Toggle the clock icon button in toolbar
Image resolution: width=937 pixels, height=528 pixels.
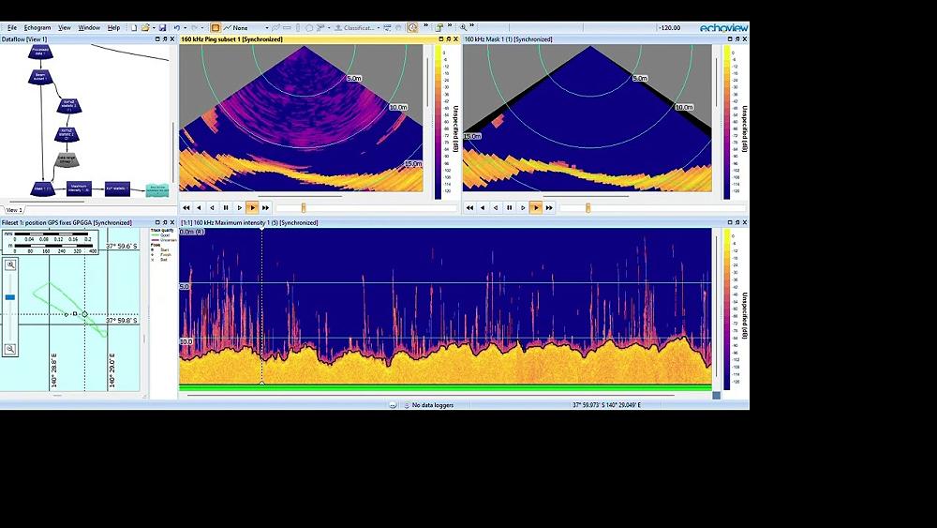point(412,28)
